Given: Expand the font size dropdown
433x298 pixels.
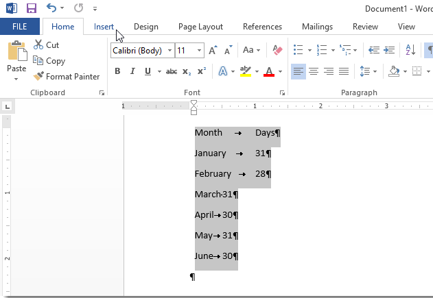Looking at the screenshot, I should tap(199, 51).
